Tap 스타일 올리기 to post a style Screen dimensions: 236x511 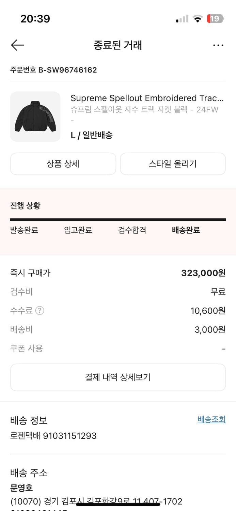(x=173, y=164)
